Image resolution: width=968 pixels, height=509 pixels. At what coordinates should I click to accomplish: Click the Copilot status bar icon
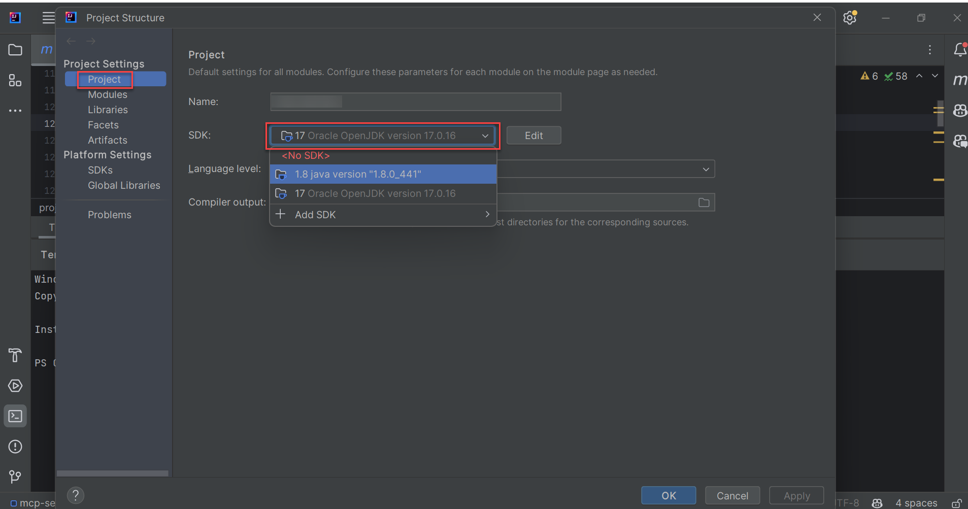coord(877,503)
